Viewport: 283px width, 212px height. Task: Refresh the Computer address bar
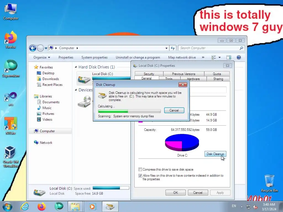[x=173, y=48]
